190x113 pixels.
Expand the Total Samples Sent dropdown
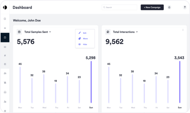[50, 32]
